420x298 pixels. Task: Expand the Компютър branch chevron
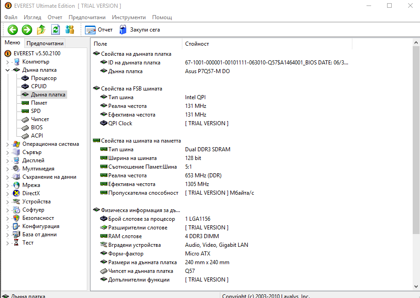[x=7, y=62]
